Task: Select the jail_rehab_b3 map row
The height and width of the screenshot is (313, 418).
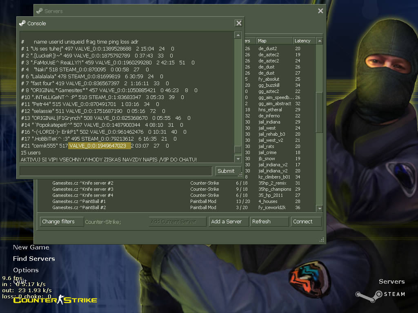Action: tap(280, 134)
